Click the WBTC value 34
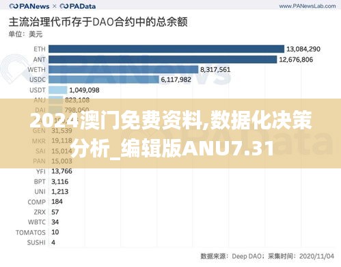The width and height of the screenshot is (341, 267). click(x=55, y=222)
